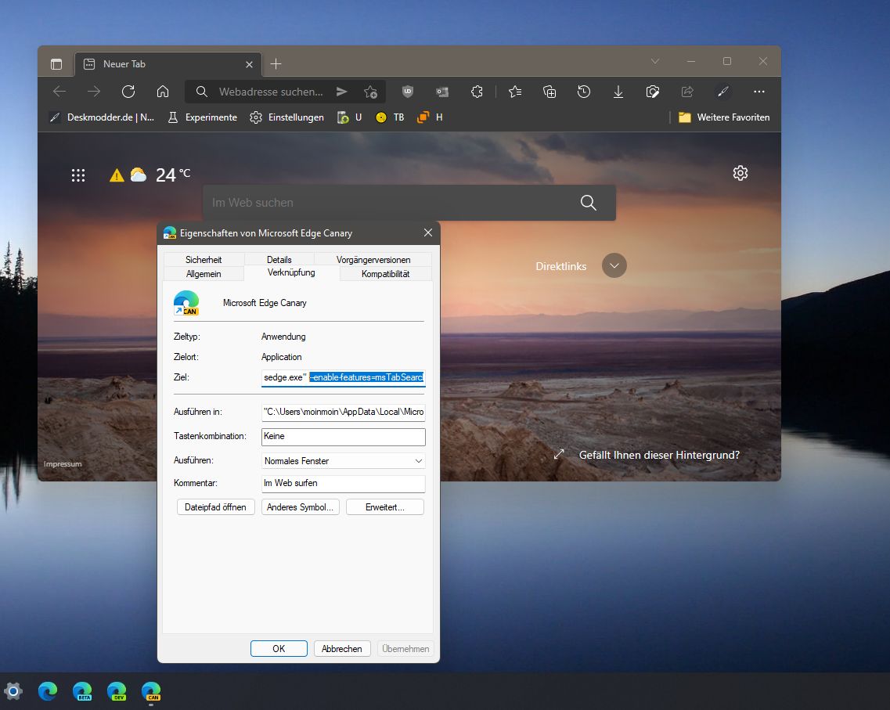Click the Share icon in Edge
This screenshot has height=710, width=890.
687,92
